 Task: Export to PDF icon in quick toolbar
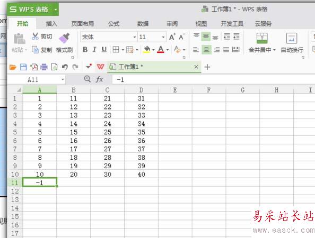(34, 67)
